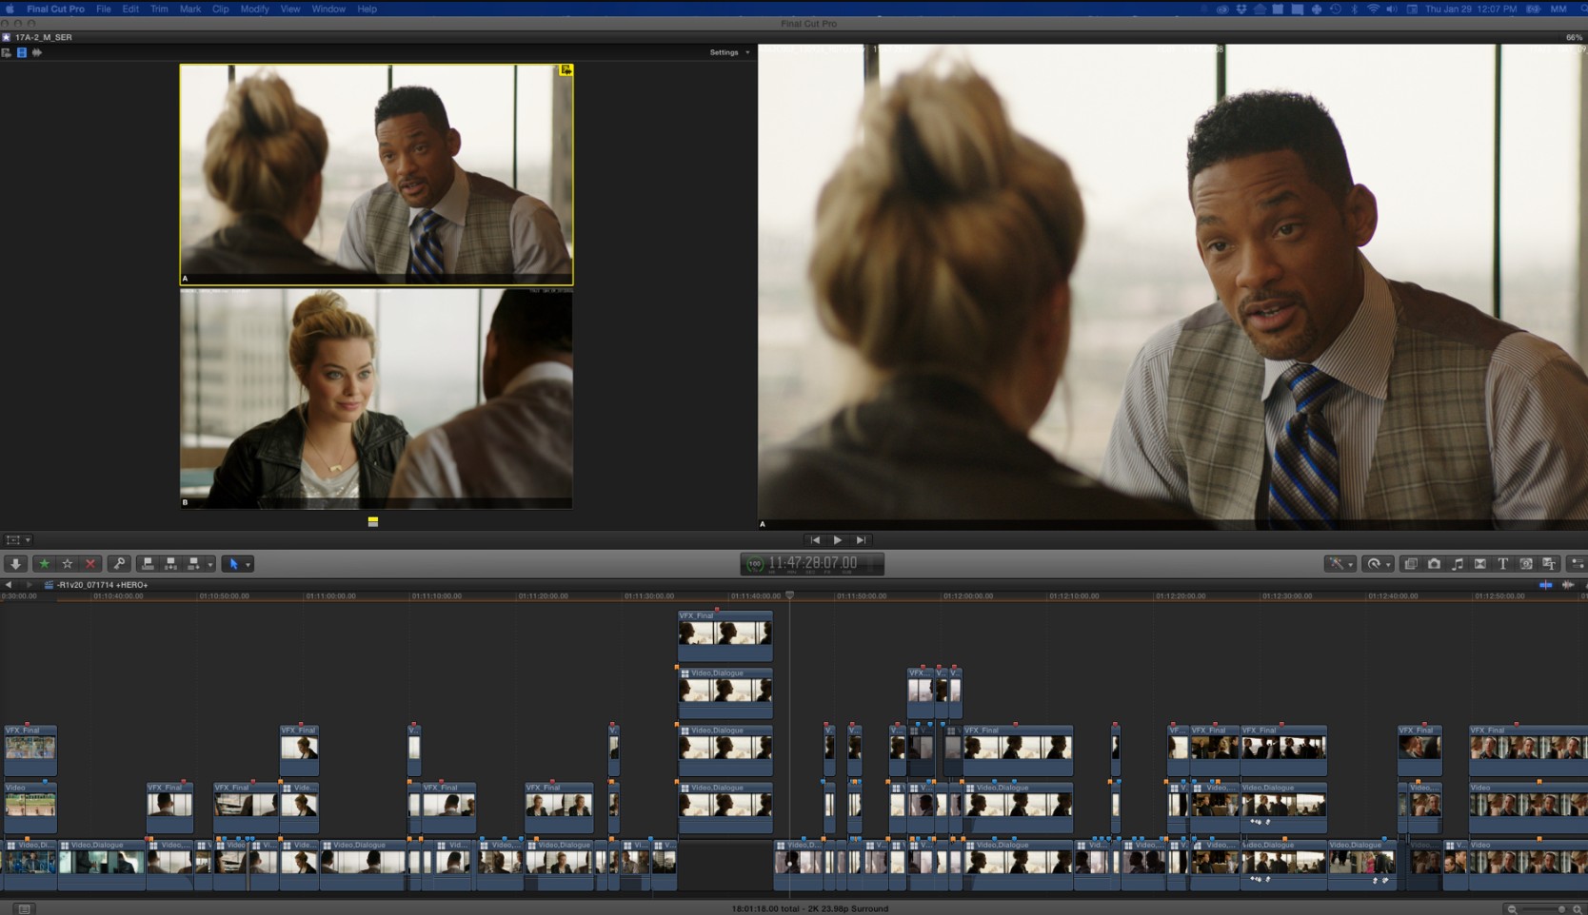Open the Clip menu
Screen dimensions: 1588x915
click(221, 9)
